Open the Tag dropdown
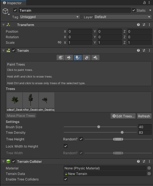 50,17
